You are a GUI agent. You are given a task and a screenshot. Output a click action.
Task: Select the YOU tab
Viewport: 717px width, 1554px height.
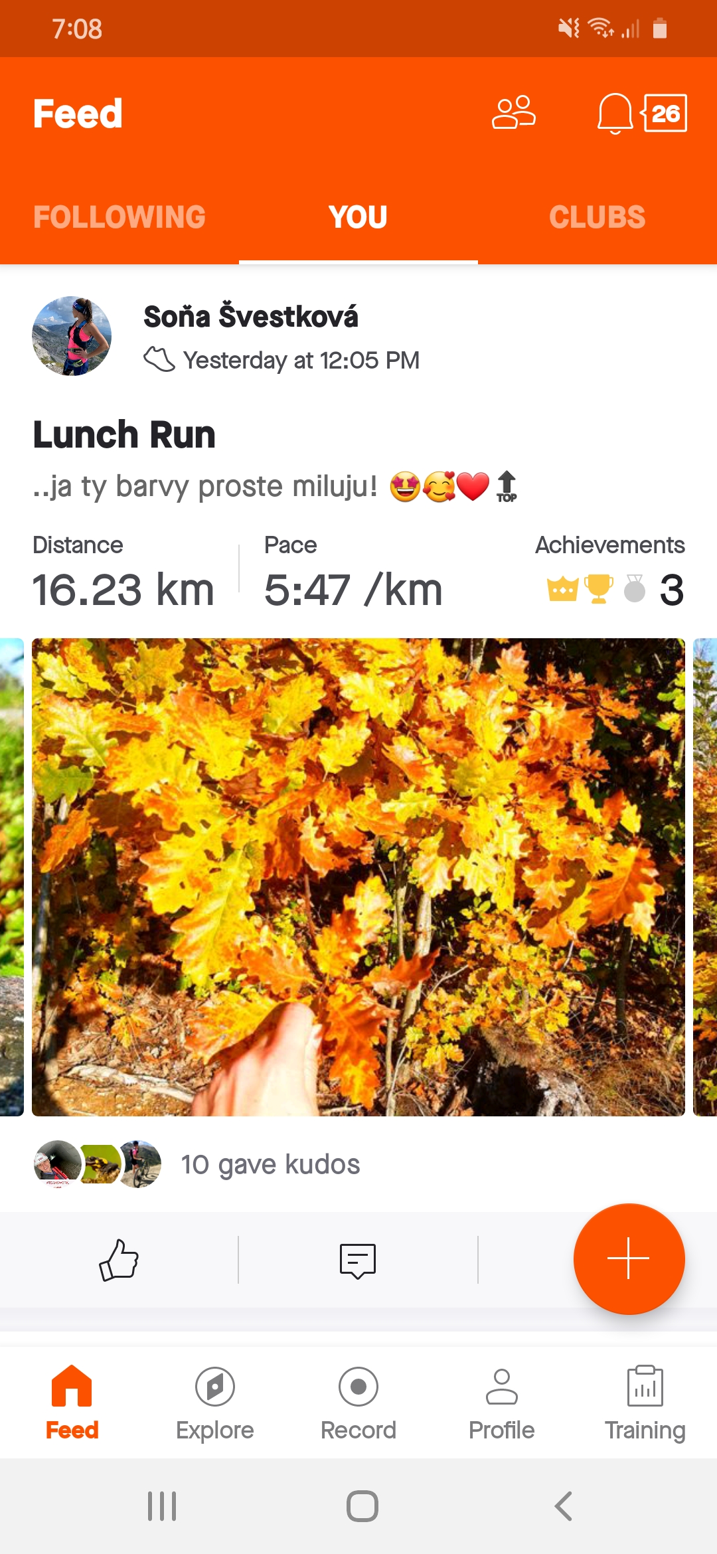358,217
